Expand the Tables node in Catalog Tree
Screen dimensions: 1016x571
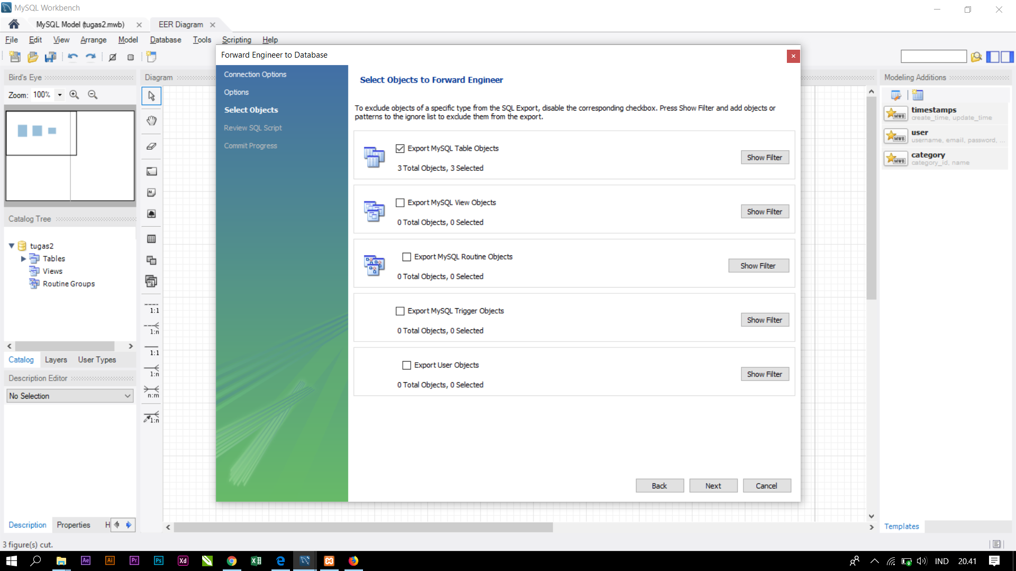click(23, 259)
